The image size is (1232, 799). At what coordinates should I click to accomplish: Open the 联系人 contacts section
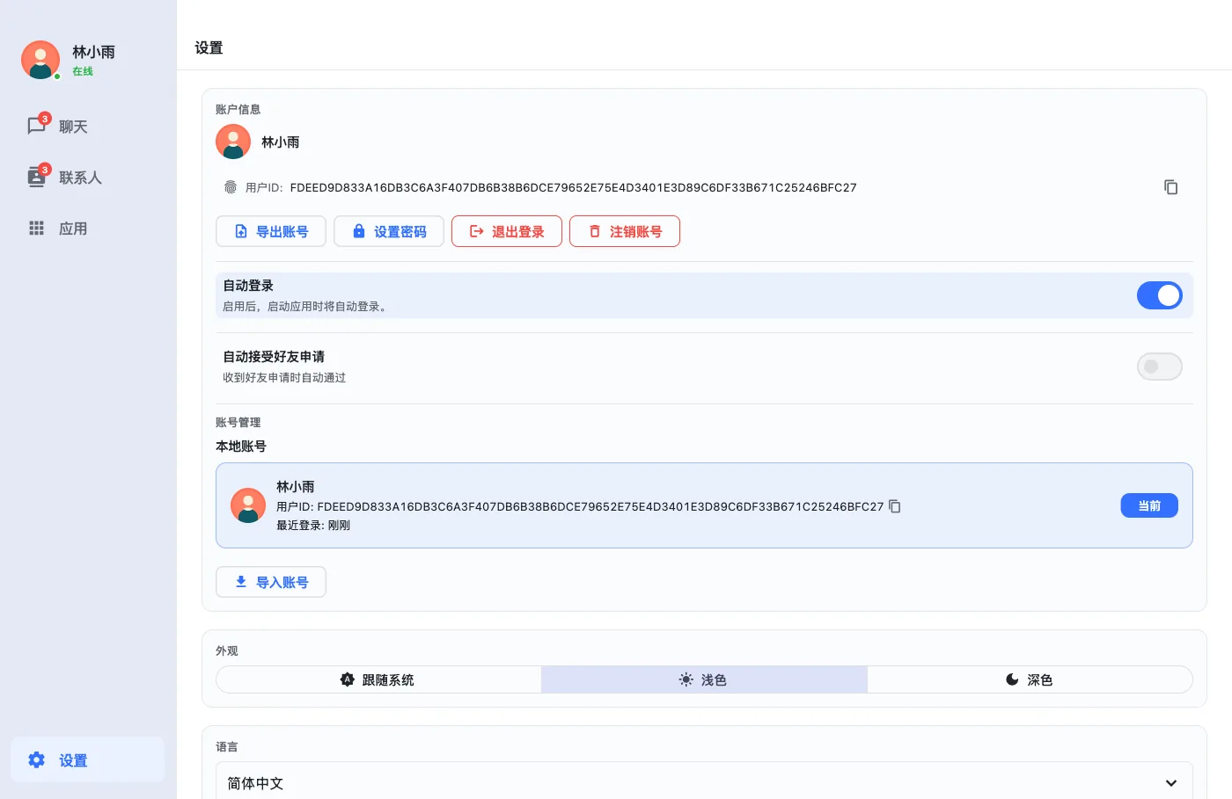(x=87, y=178)
